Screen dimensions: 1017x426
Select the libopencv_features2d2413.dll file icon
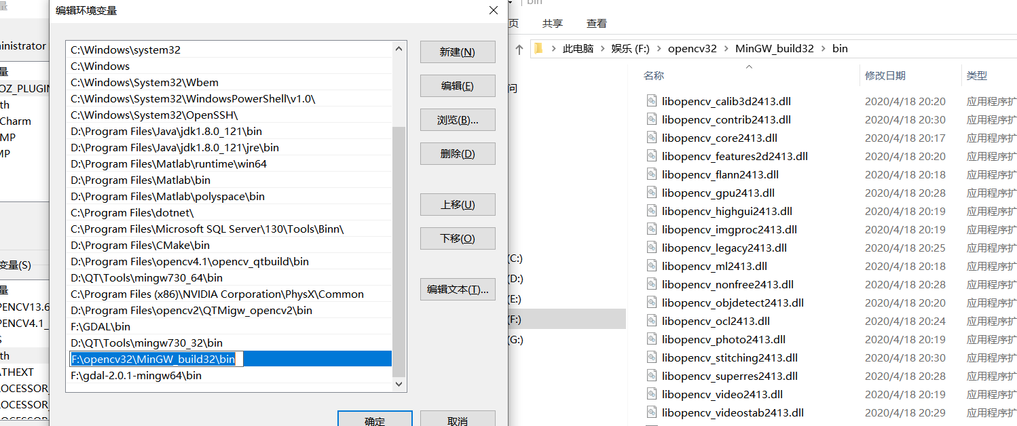coord(652,157)
